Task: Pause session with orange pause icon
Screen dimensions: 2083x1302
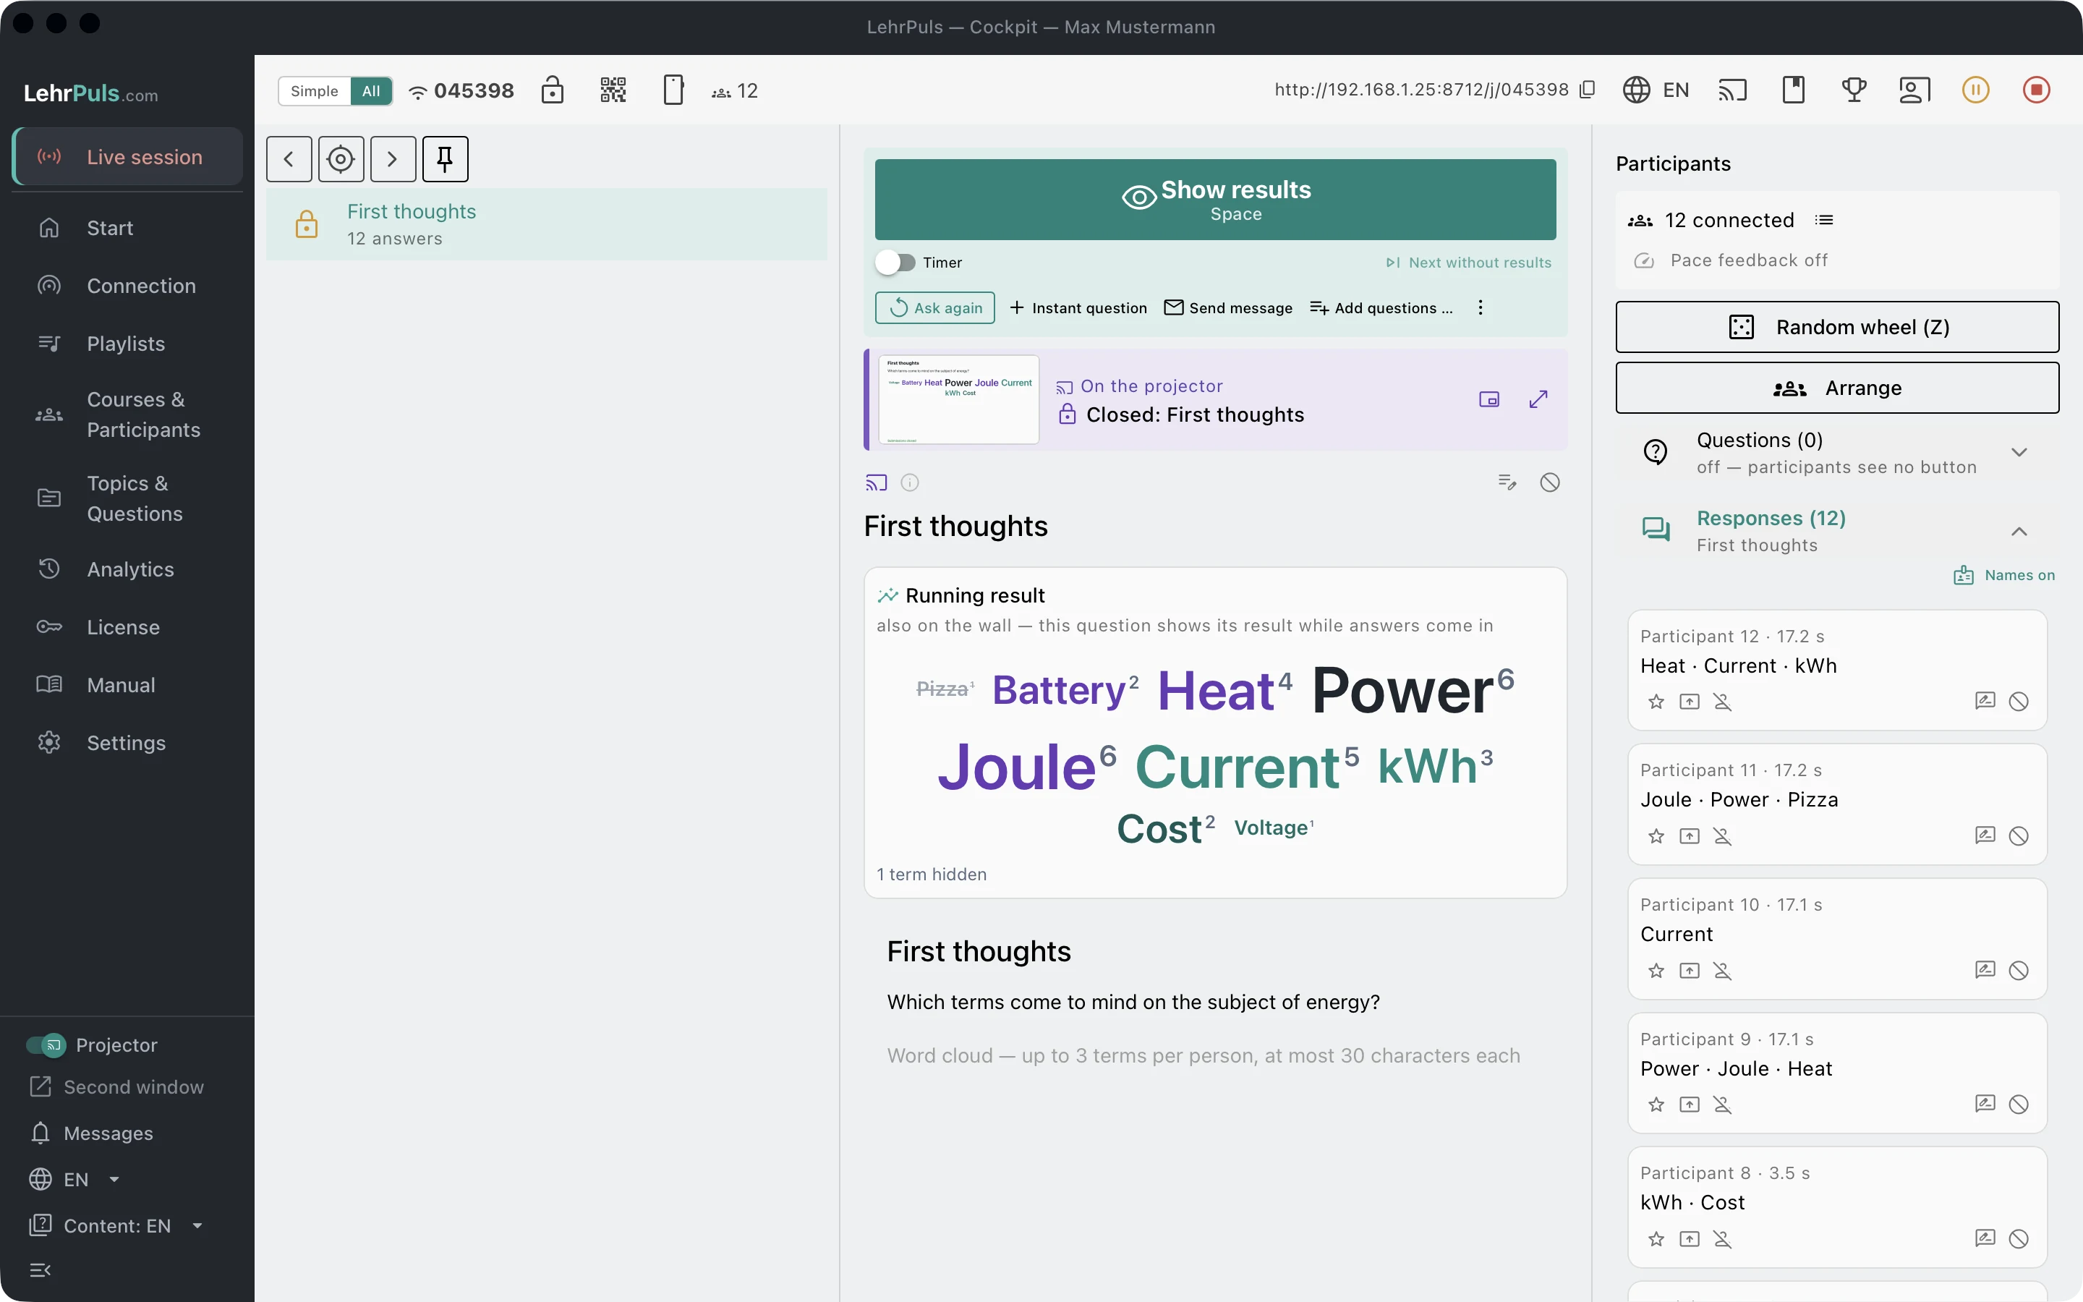Action: (x=1975, y=90)
